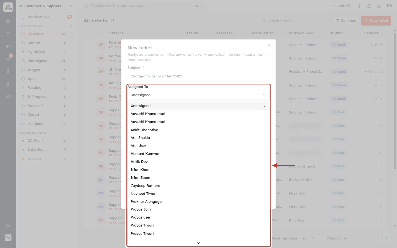Viewport: 397px width, 248px height.
Task: Collapse the Customer & Support sidebar
Action: click(x=71, y=6)
